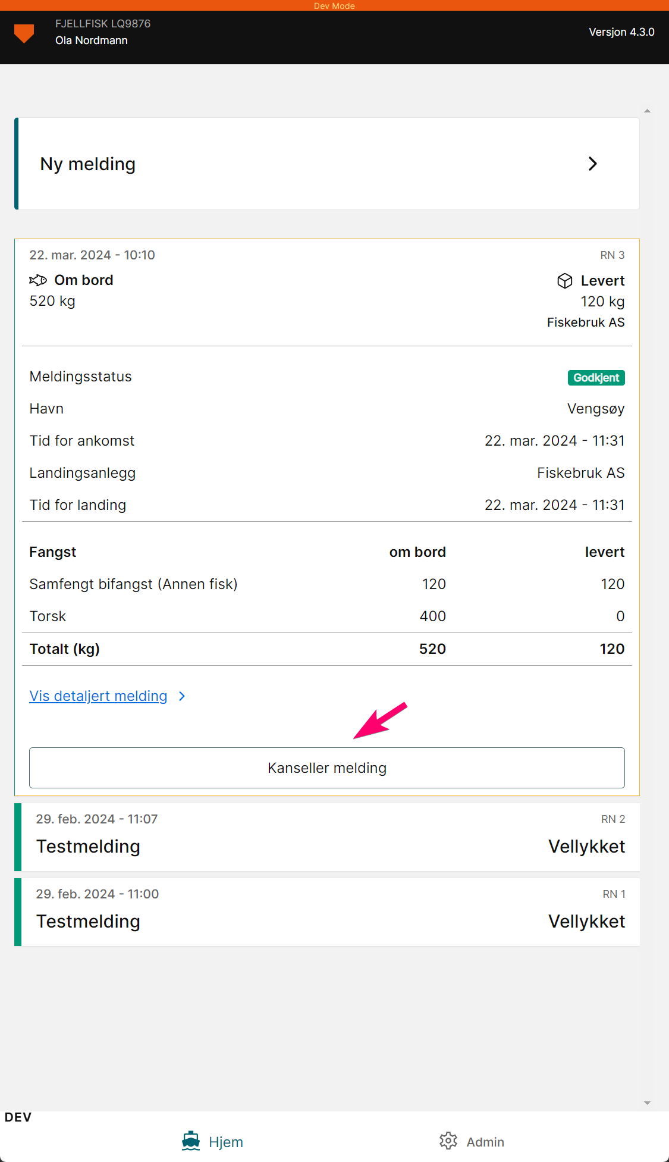Open the Vis detaljert melding link
669x1162 pixels.
click(99, 696)
